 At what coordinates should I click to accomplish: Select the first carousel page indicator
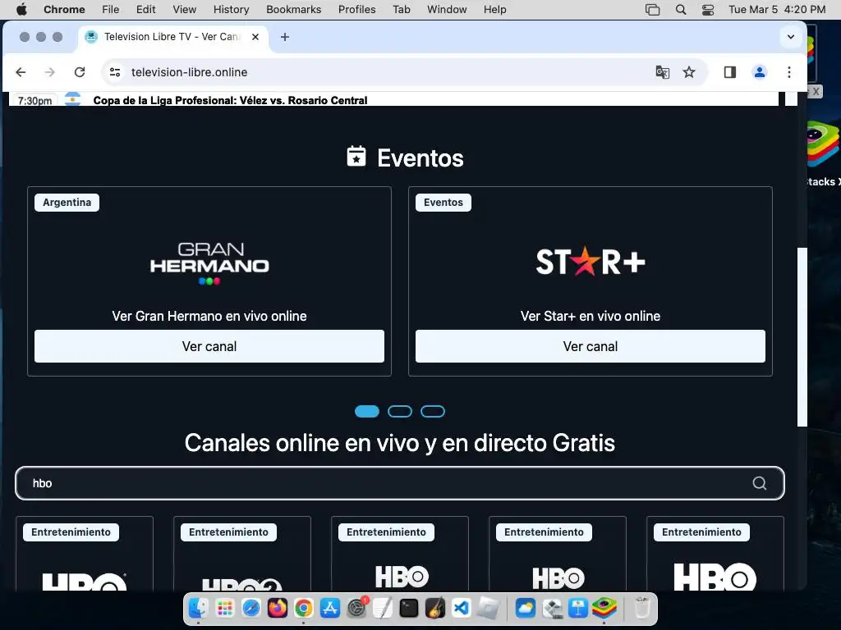click(367, 412)
